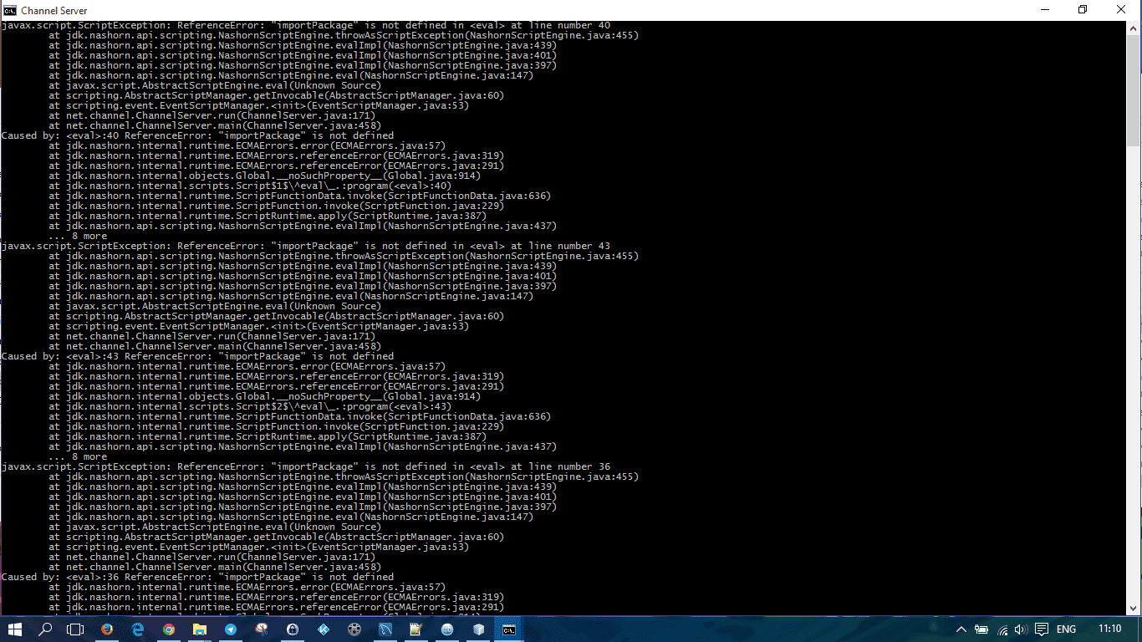Launch Firefox from the taskbar
1142x642 pixels.
tap(107, 629)
